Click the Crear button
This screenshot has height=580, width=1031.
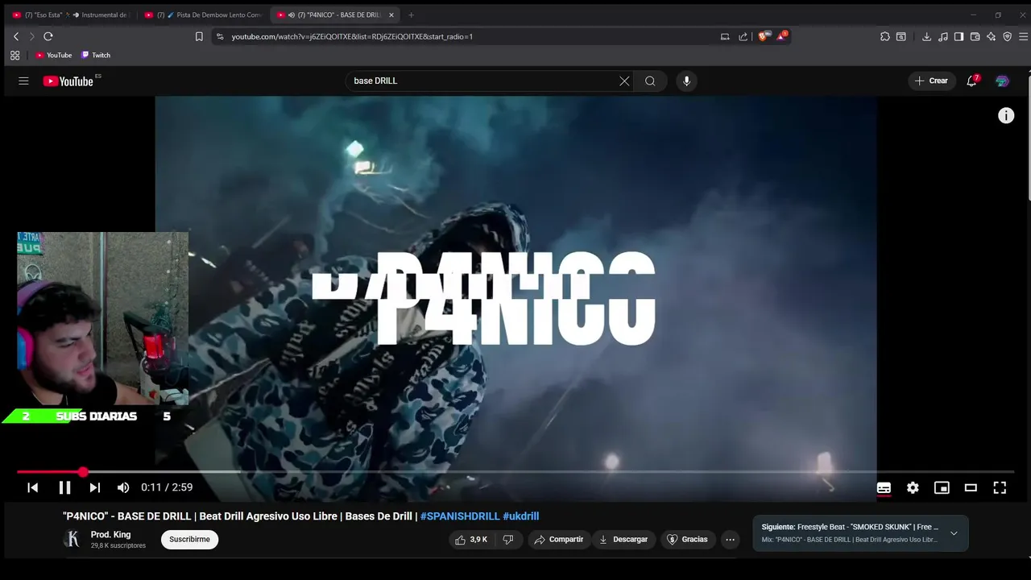click(x=932, y=81)
